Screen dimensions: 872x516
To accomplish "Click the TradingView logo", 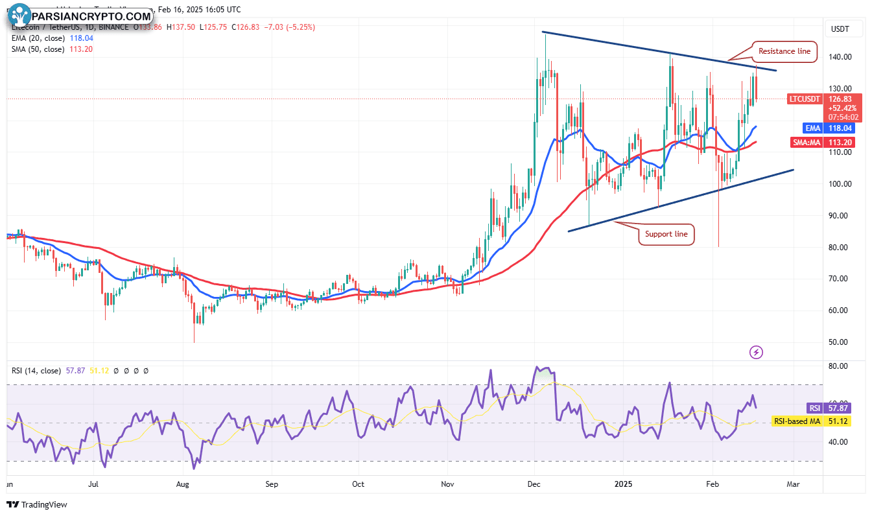I will [x=37, y=504].
